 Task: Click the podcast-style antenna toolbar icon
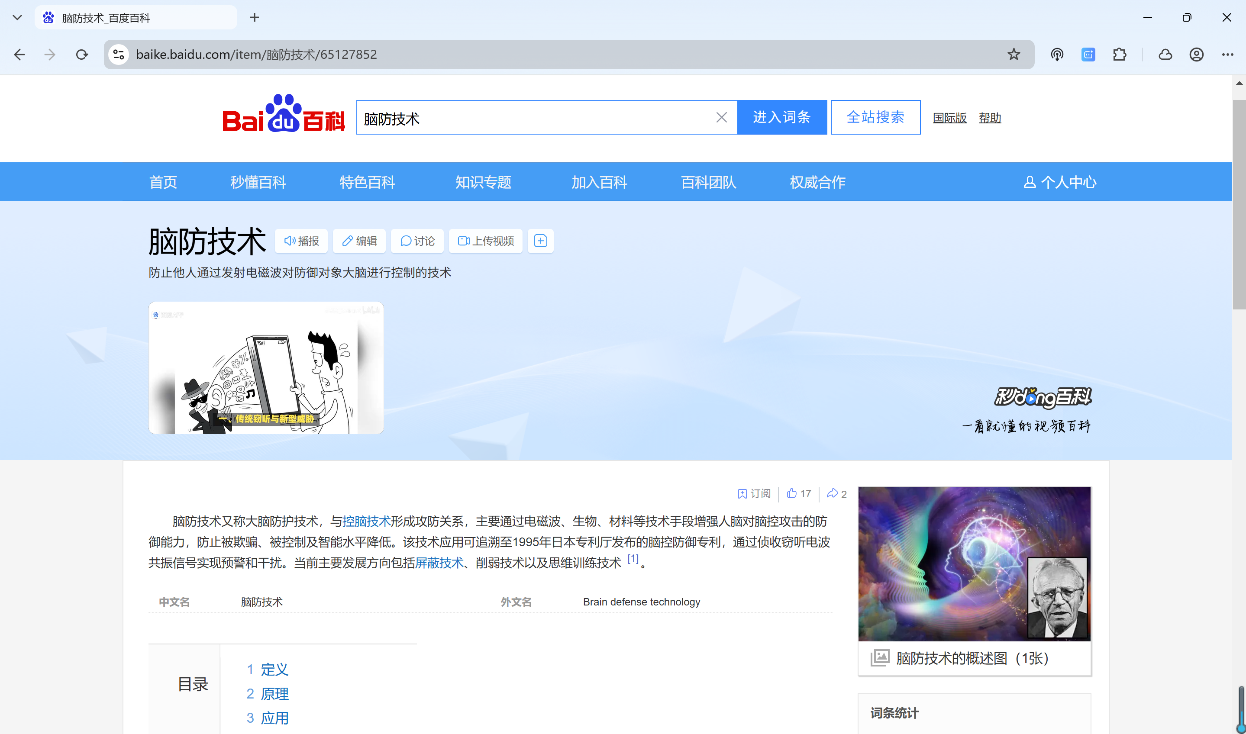[x=1056, y=55]
